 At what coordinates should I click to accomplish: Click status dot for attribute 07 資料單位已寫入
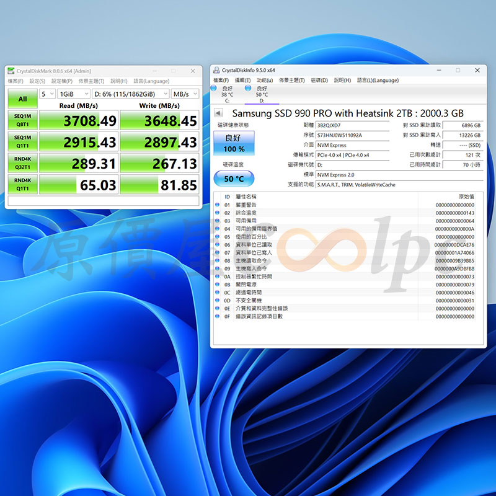218,252
